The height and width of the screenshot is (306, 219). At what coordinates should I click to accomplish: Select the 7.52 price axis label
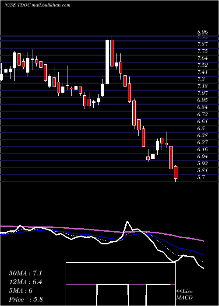[x=202, y=65]
